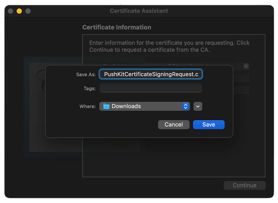Click the Continue button in Certificate Assistant
278x203 pixels.
coord(245,185)
